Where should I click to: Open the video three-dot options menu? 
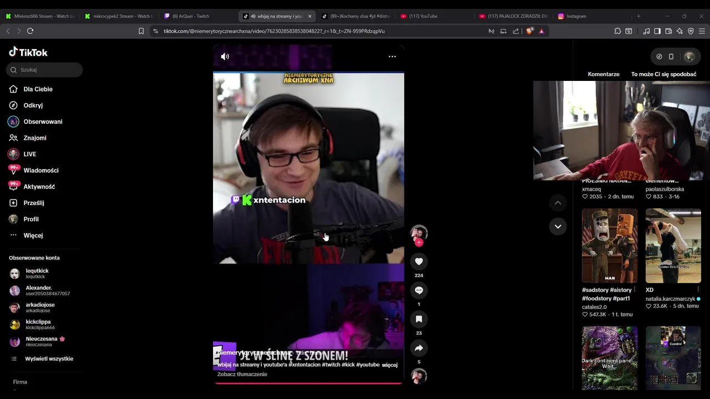point(392,57)
